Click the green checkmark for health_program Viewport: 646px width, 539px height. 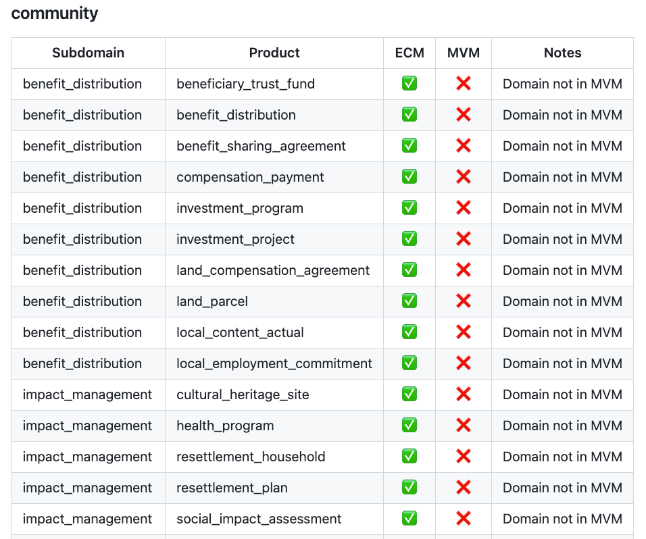tap(409, 426)
